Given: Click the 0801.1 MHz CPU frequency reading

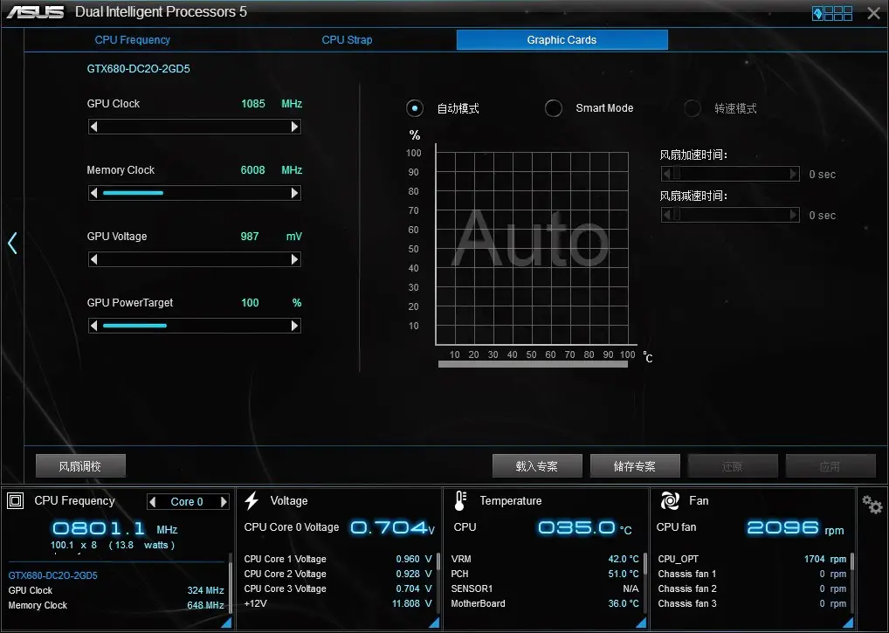Looking at the screenshot, I should click(x=115, y=529).
